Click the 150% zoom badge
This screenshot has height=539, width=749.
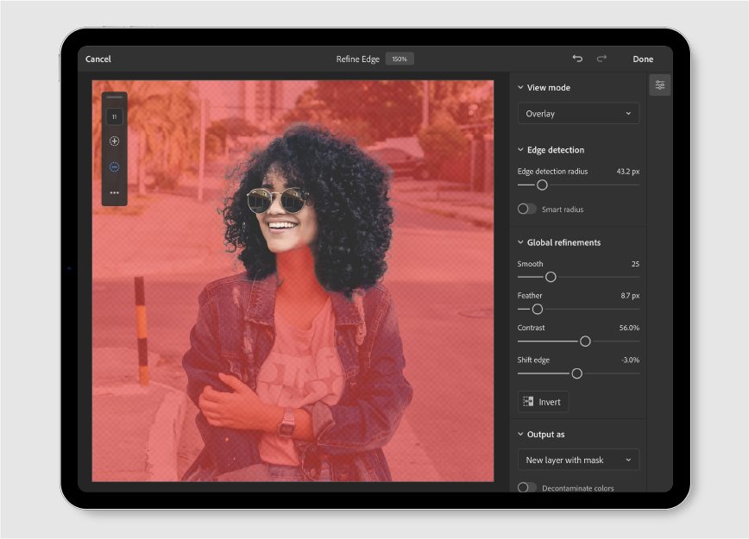399,59
